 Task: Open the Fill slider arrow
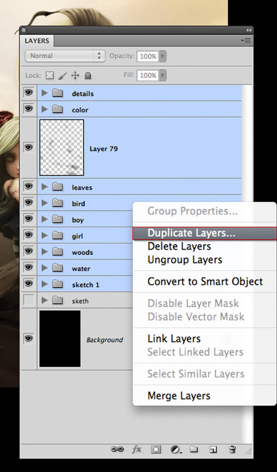[162, 75]
